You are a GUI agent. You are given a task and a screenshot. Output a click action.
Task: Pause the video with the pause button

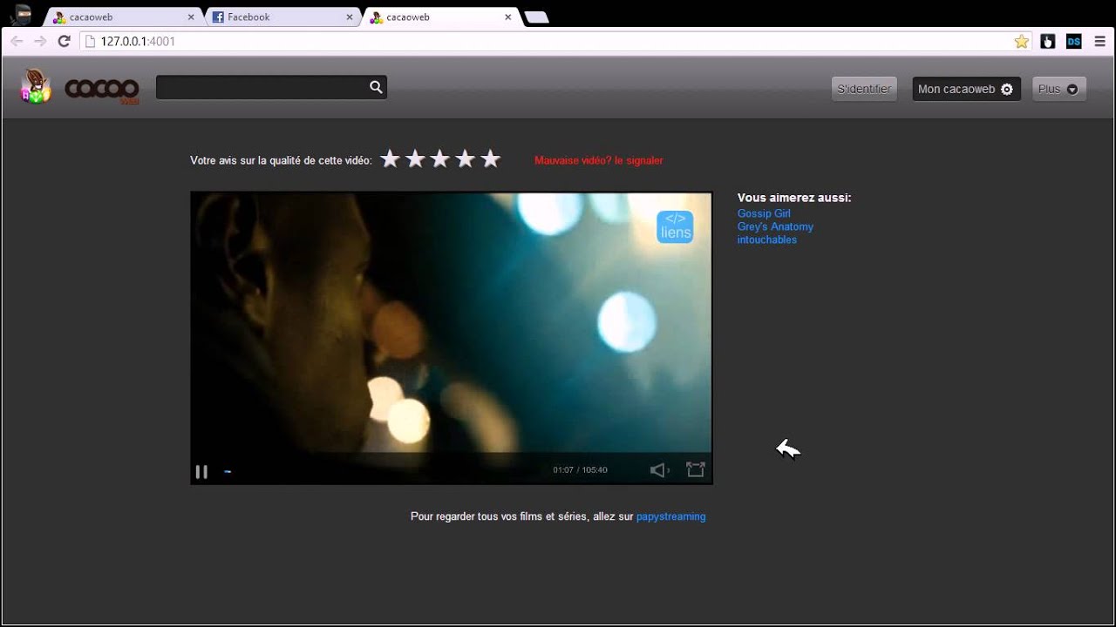pos(201,472)
